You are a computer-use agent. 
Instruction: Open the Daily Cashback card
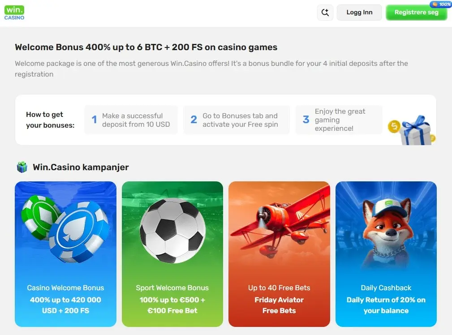pyautogui.click(x=386, y=254)
